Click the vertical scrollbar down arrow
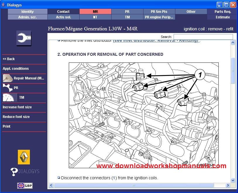 click(233, 180)
